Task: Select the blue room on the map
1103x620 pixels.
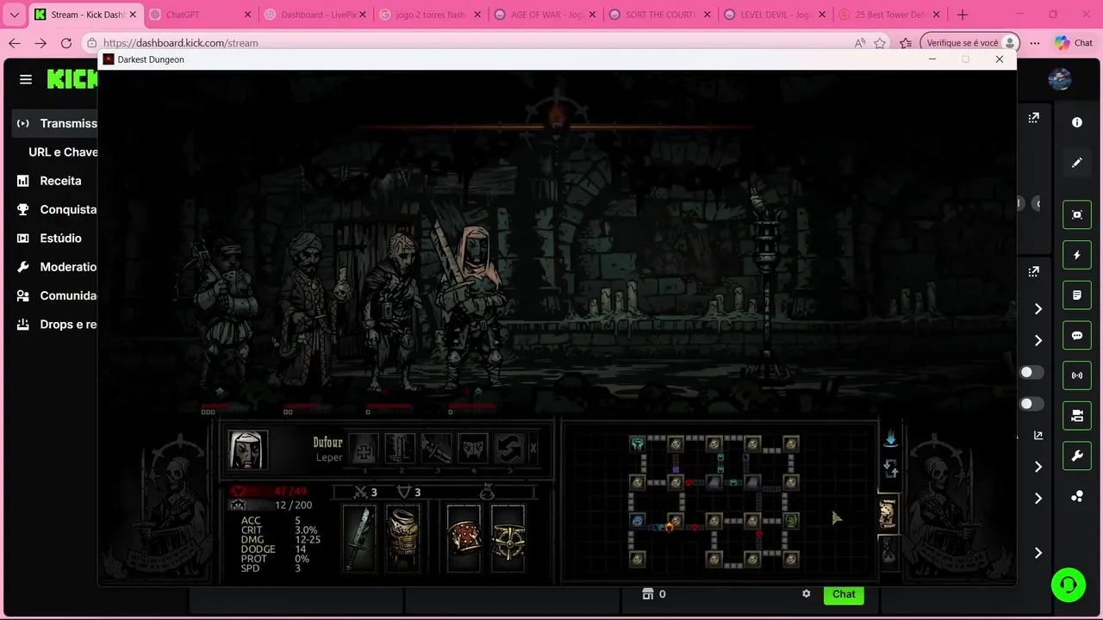Action: [x=637, y=520]
